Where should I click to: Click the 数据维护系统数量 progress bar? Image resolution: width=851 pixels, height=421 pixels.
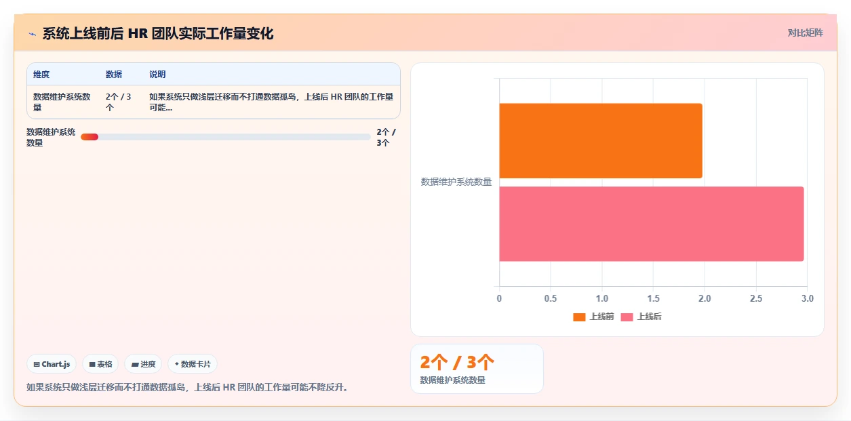pos(226,137)
